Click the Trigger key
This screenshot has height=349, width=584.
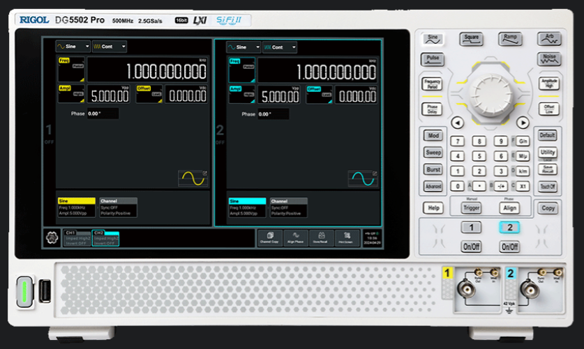pyautogui.click(x=471, y=208)
